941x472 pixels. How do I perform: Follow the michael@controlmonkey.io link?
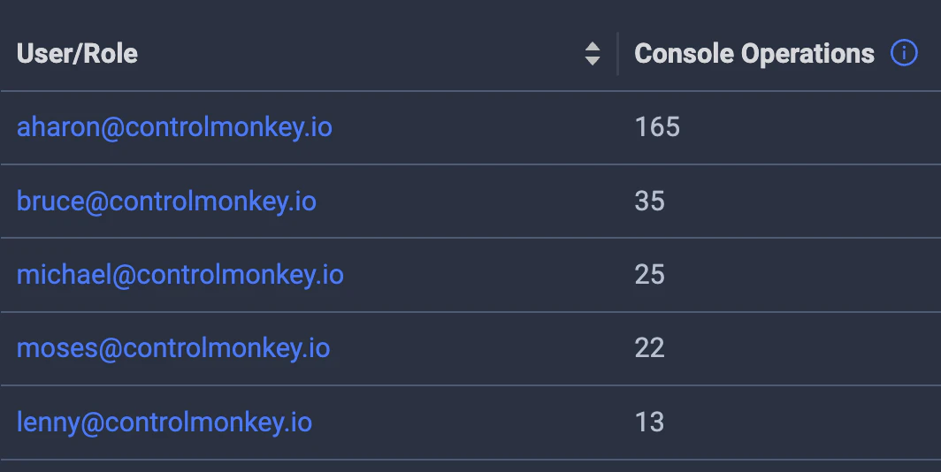tap(180, 275)
